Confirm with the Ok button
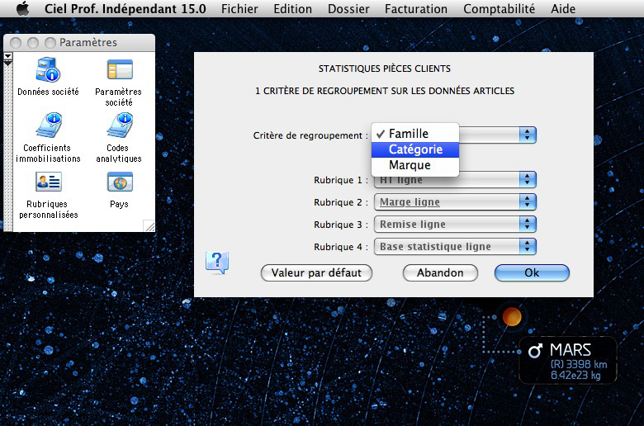Screen dimensions: 644x426 (x=532, y=272)
